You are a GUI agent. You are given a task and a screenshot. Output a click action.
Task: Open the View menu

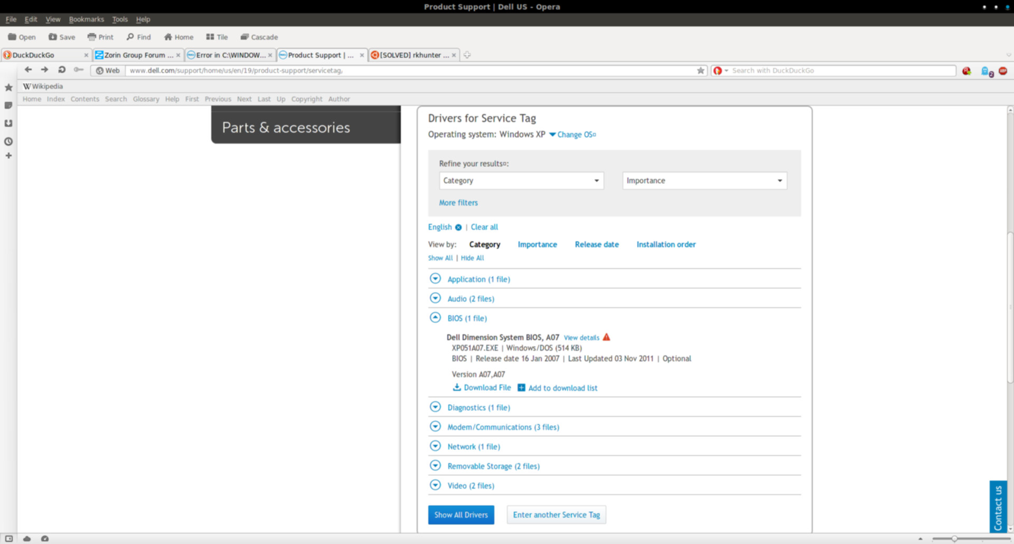[x=53, y=20]
